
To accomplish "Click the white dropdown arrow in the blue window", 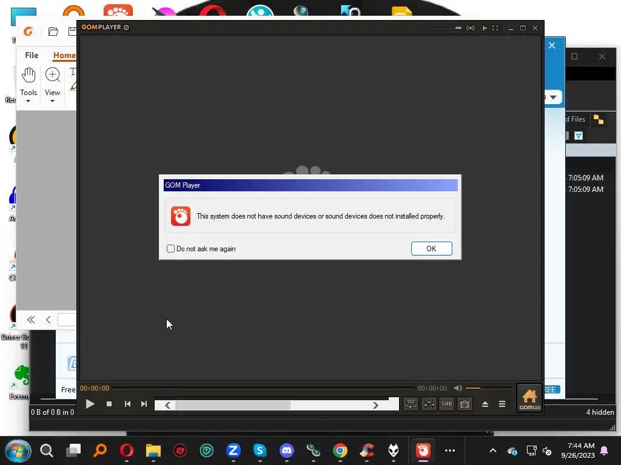I will (x=553, y=97).
